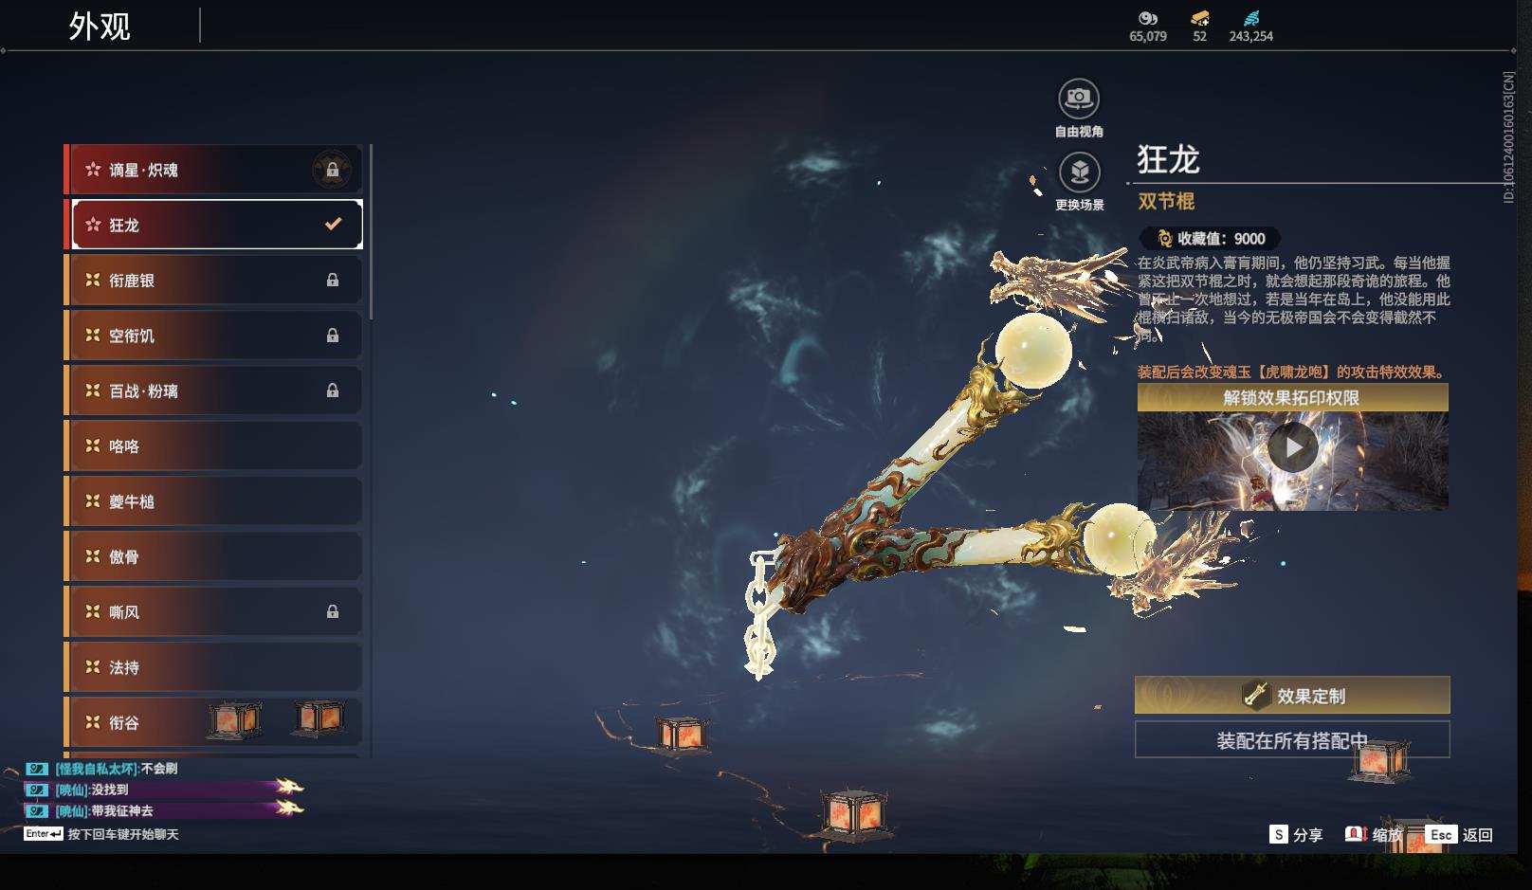Click the star rarity icon on 狂龙
Image resolution: width=1532 pixels, height=890 pixels.
93,225
